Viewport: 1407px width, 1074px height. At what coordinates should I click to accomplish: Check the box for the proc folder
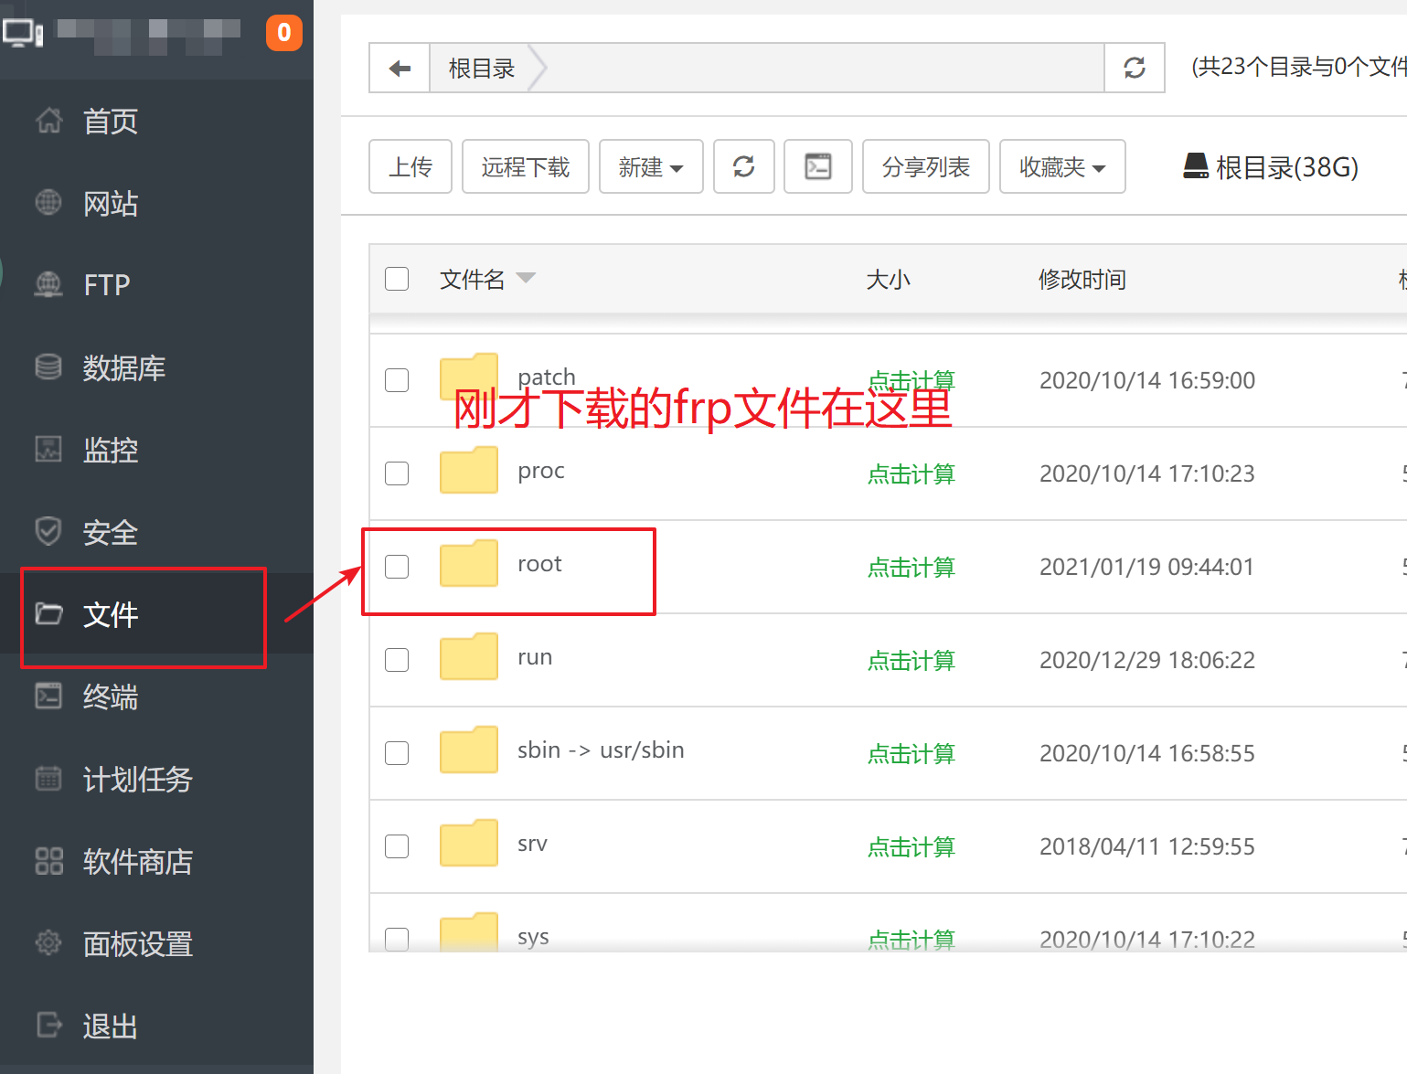tap(397, 473)
